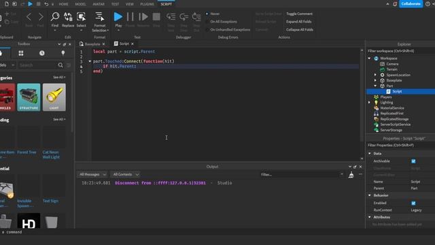
Task: Select the Terrain item in Explorer
Action: [391, 69]
